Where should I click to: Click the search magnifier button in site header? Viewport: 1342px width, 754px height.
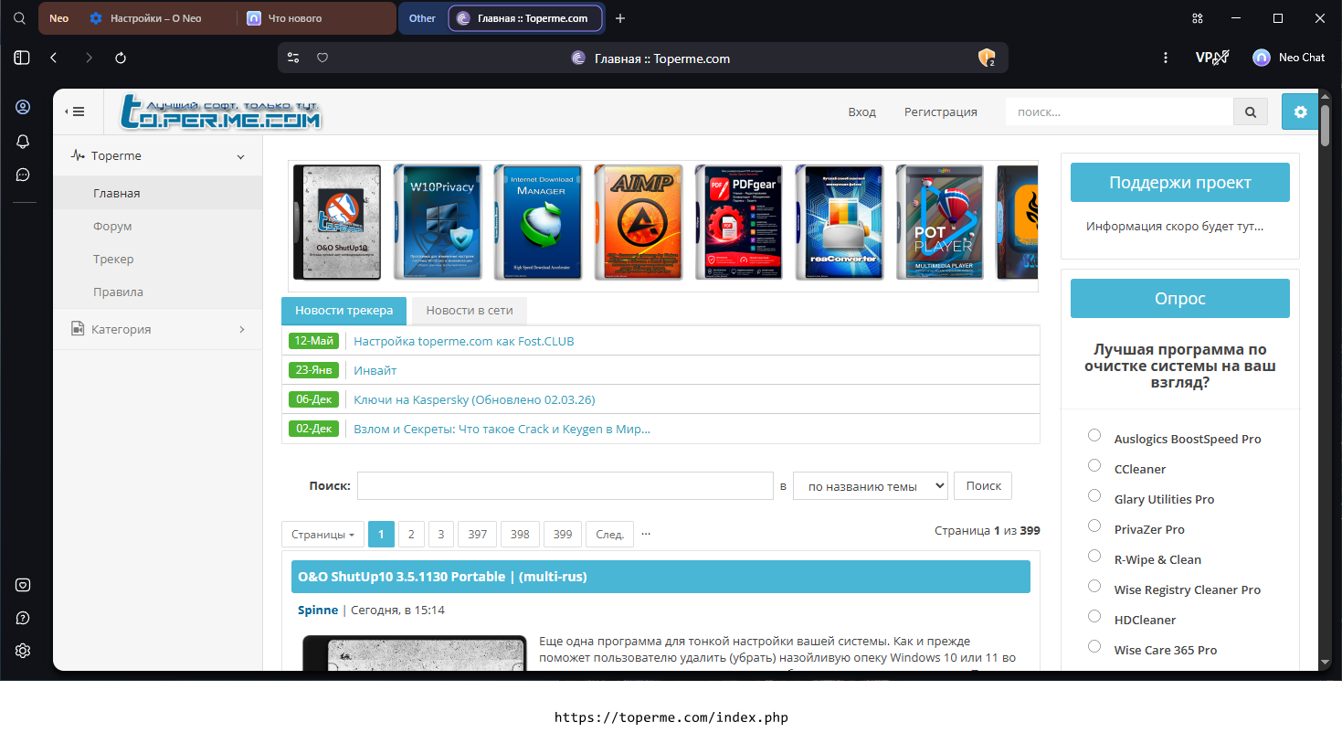(x=1251, y=112)
